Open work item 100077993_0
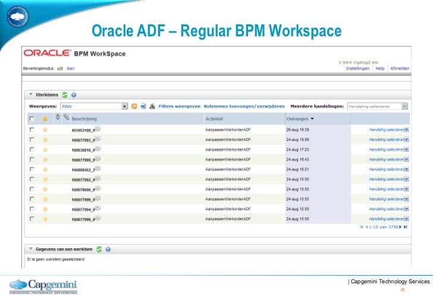Viewport: 433px width, 300px height. pos(83,140)
